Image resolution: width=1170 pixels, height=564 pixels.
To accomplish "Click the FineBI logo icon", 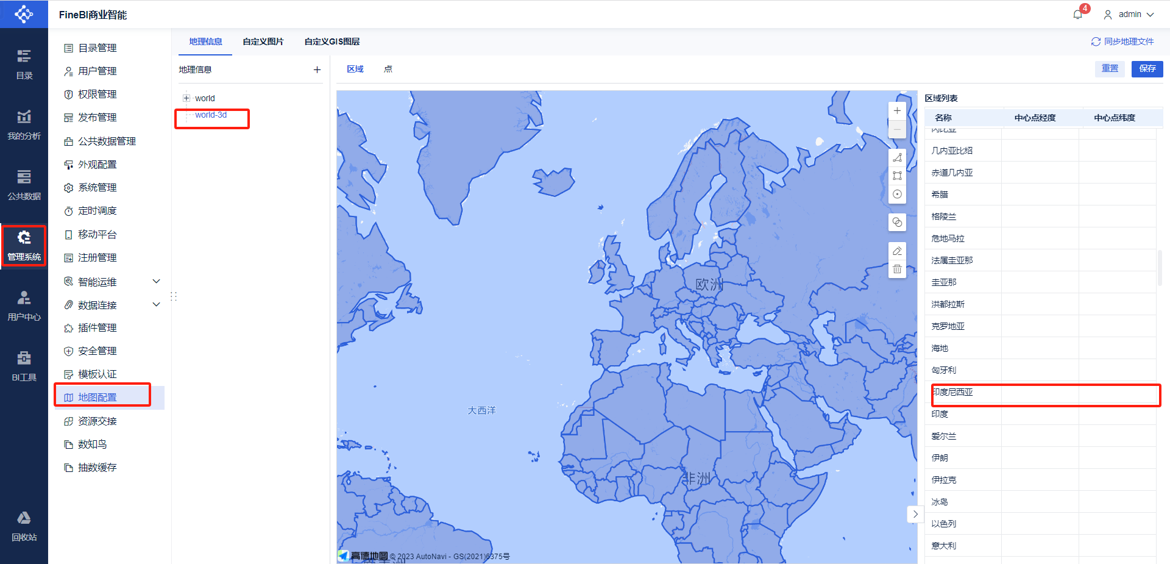I will pos(24,14).
